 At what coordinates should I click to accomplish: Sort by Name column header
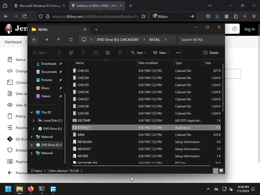coord(80,63)
